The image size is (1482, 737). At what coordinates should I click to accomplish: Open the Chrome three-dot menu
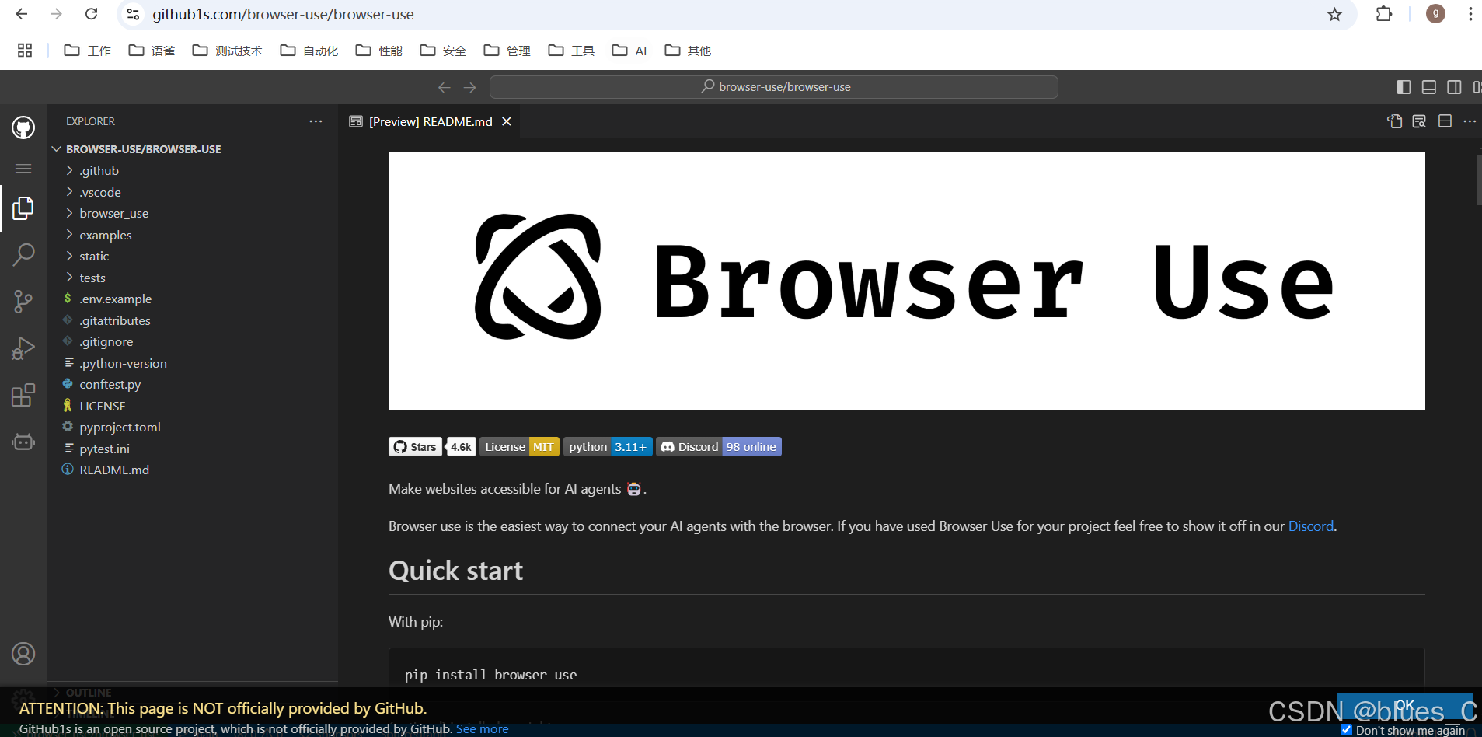1470,14
